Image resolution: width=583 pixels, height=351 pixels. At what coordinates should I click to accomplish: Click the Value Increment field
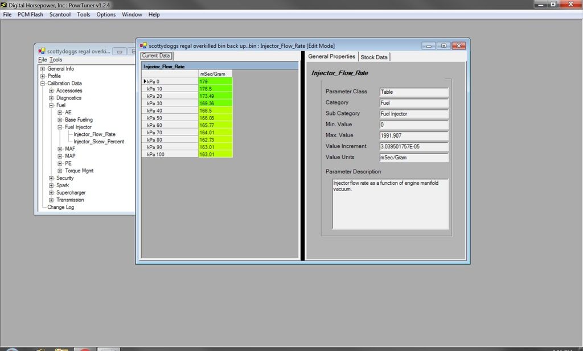pos(414,146)
